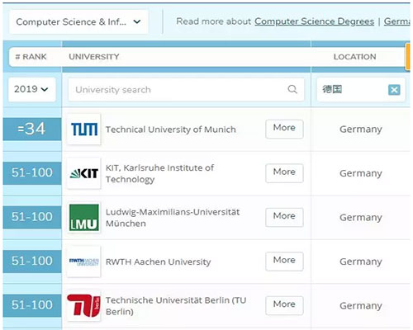Viewport: 413px width, 330px height.
Task: Open the 2019 year dropdown
Action: [32, 89]
